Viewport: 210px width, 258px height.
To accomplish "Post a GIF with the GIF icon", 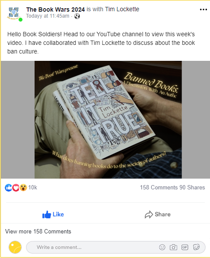I will pos(185,247).
